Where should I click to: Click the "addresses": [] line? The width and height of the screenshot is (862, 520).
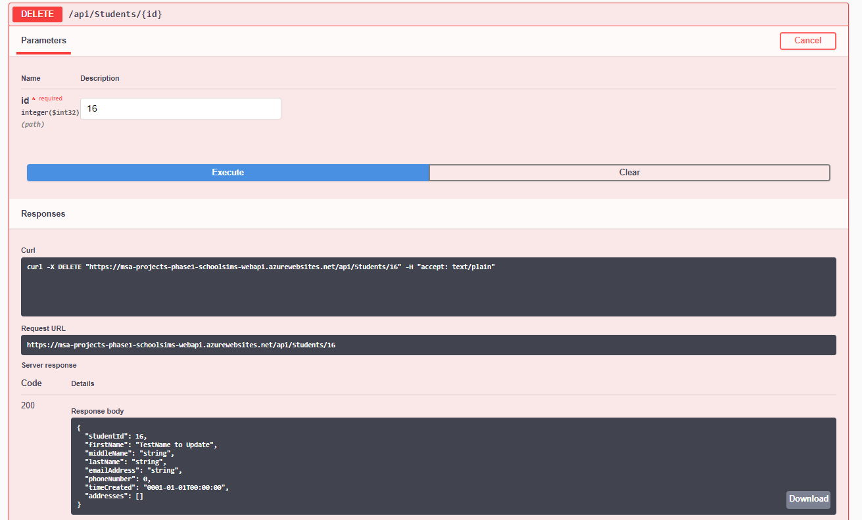(114, 496)
